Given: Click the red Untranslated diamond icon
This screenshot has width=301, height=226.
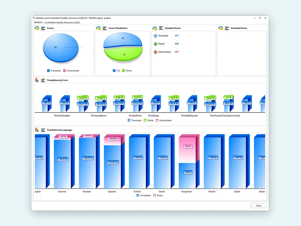Looking at the screenshot, I should tap(155, 52).
